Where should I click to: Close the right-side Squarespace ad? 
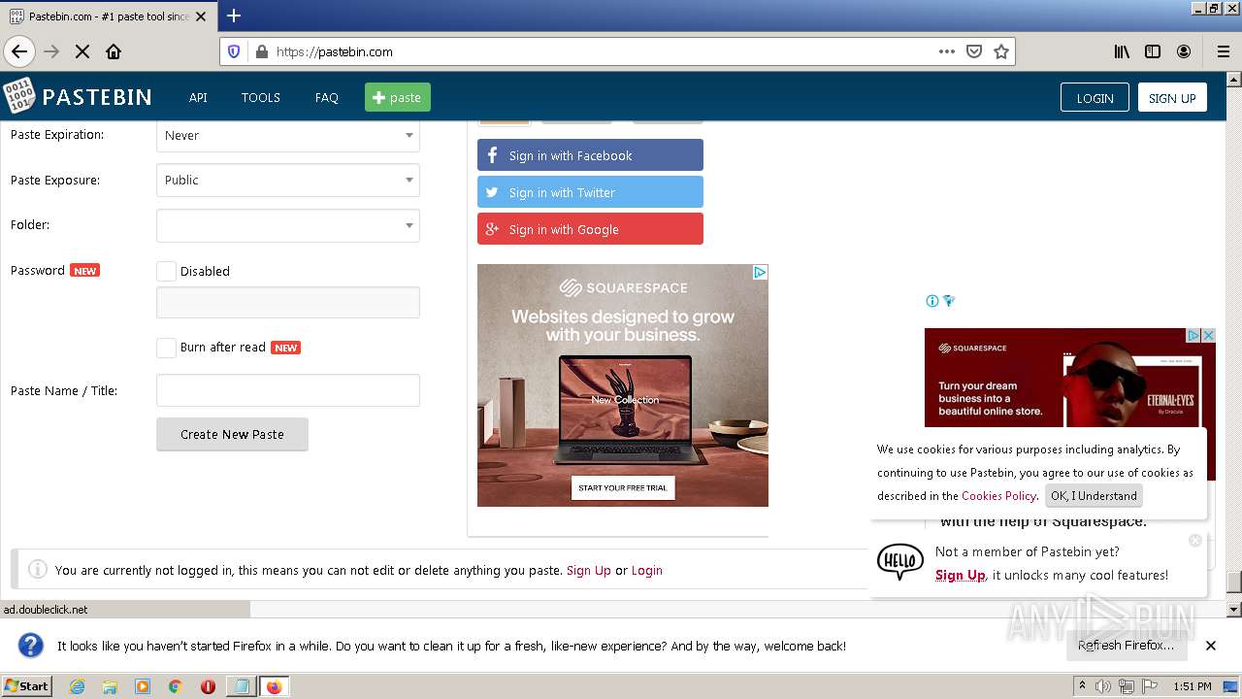[x=1209, y=335]
